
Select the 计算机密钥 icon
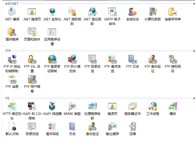point(153,12)
